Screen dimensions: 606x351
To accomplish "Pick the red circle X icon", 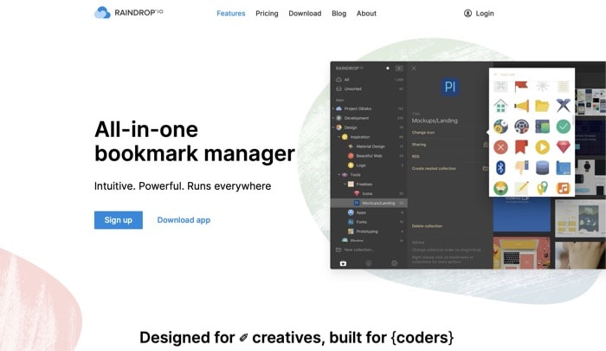I will [x=500, y=147].
